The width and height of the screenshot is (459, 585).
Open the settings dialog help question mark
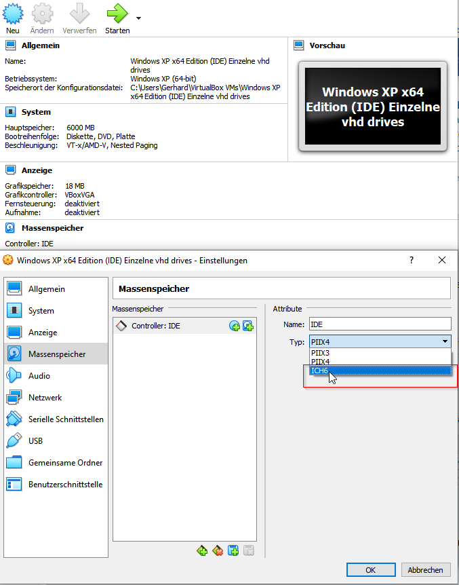[412, 260]
